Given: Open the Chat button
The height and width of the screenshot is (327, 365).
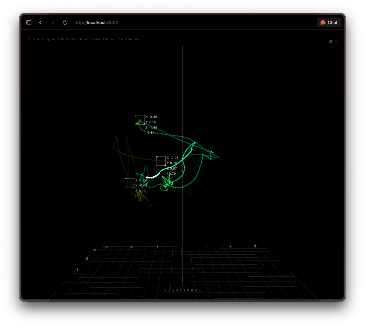Looking at the screenshot, I should [329, 23].
